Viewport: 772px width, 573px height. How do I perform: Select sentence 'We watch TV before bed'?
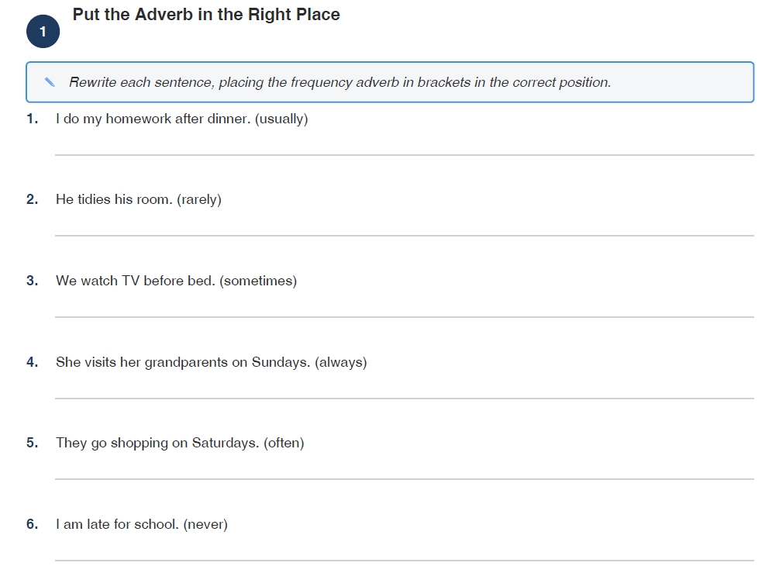pos(136,281)
